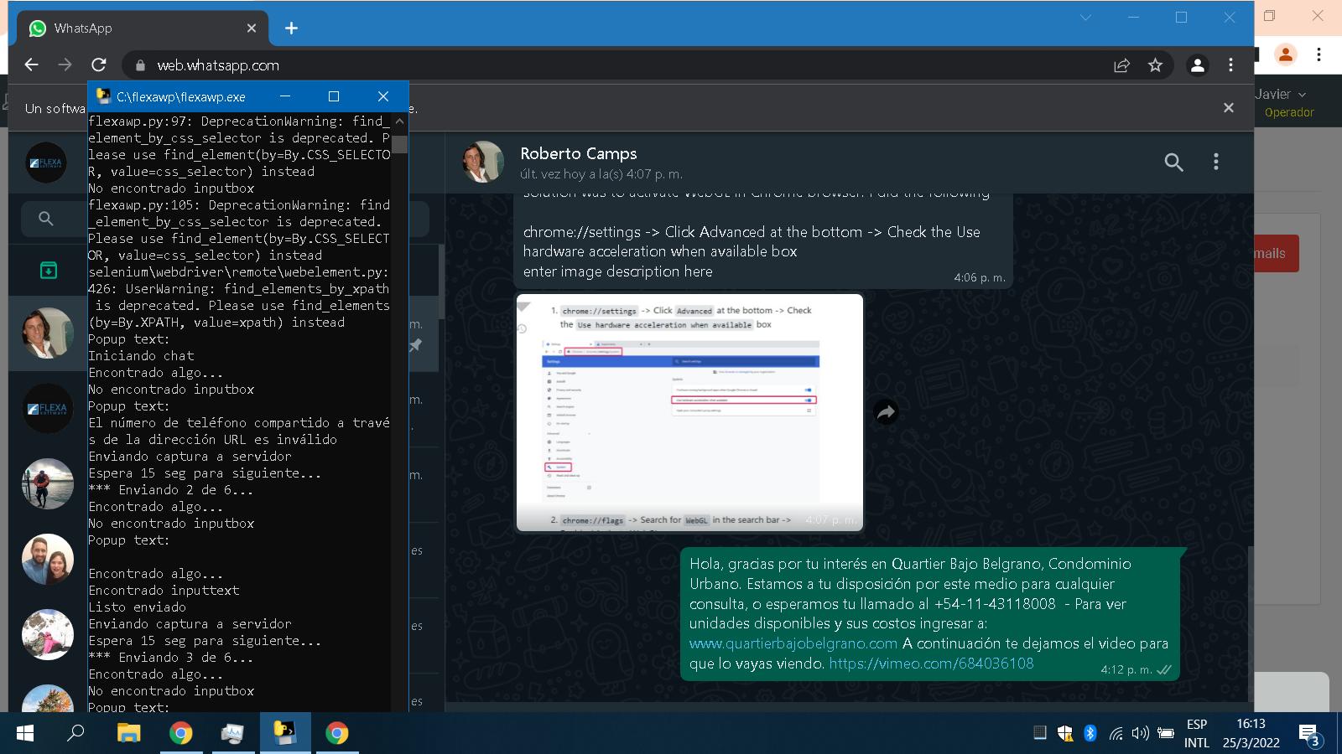Reload the WhatsApp web page

click(99, 65)
